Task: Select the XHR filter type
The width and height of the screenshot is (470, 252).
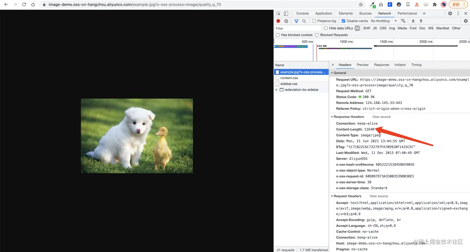Action: pyautogui.click(x=366, y=28)
